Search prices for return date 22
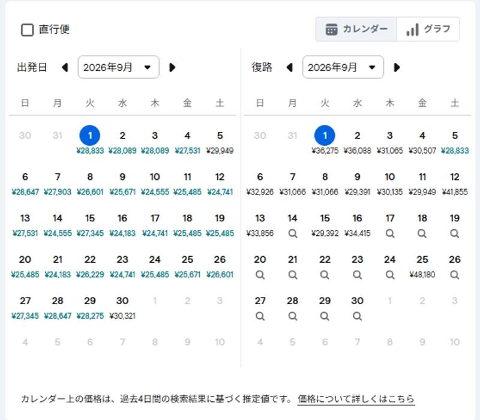Image resolution: width=480 pixels, height=420 pixels. point(325,275)
